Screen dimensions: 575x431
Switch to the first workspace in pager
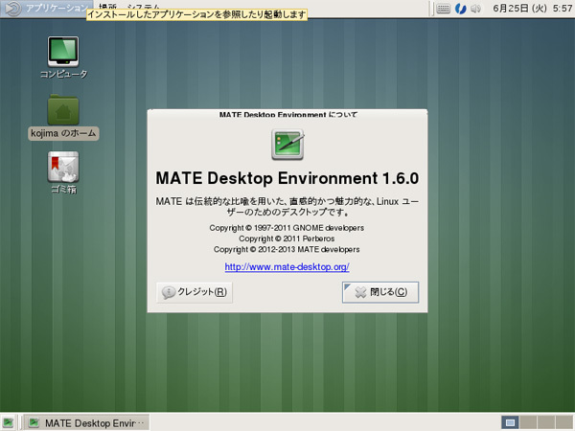click(510, 422)
